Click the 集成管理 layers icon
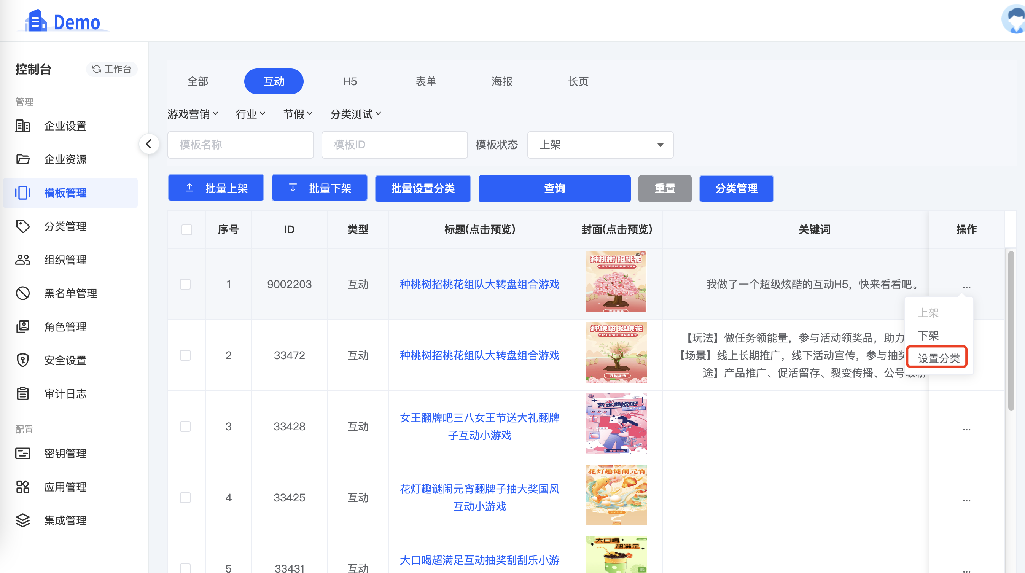Viewport: 1025px width, 573px height. (23, 520)
